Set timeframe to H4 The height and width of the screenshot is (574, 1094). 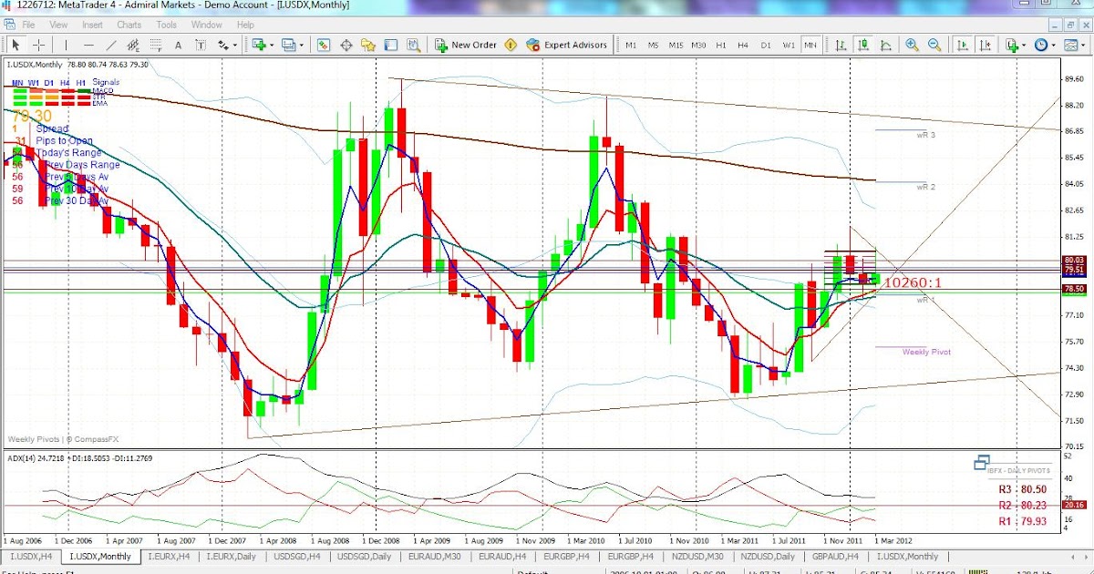[x=743, y=45]
